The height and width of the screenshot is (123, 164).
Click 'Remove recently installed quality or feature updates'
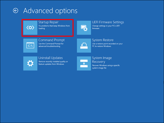click(x=53, y=63)
